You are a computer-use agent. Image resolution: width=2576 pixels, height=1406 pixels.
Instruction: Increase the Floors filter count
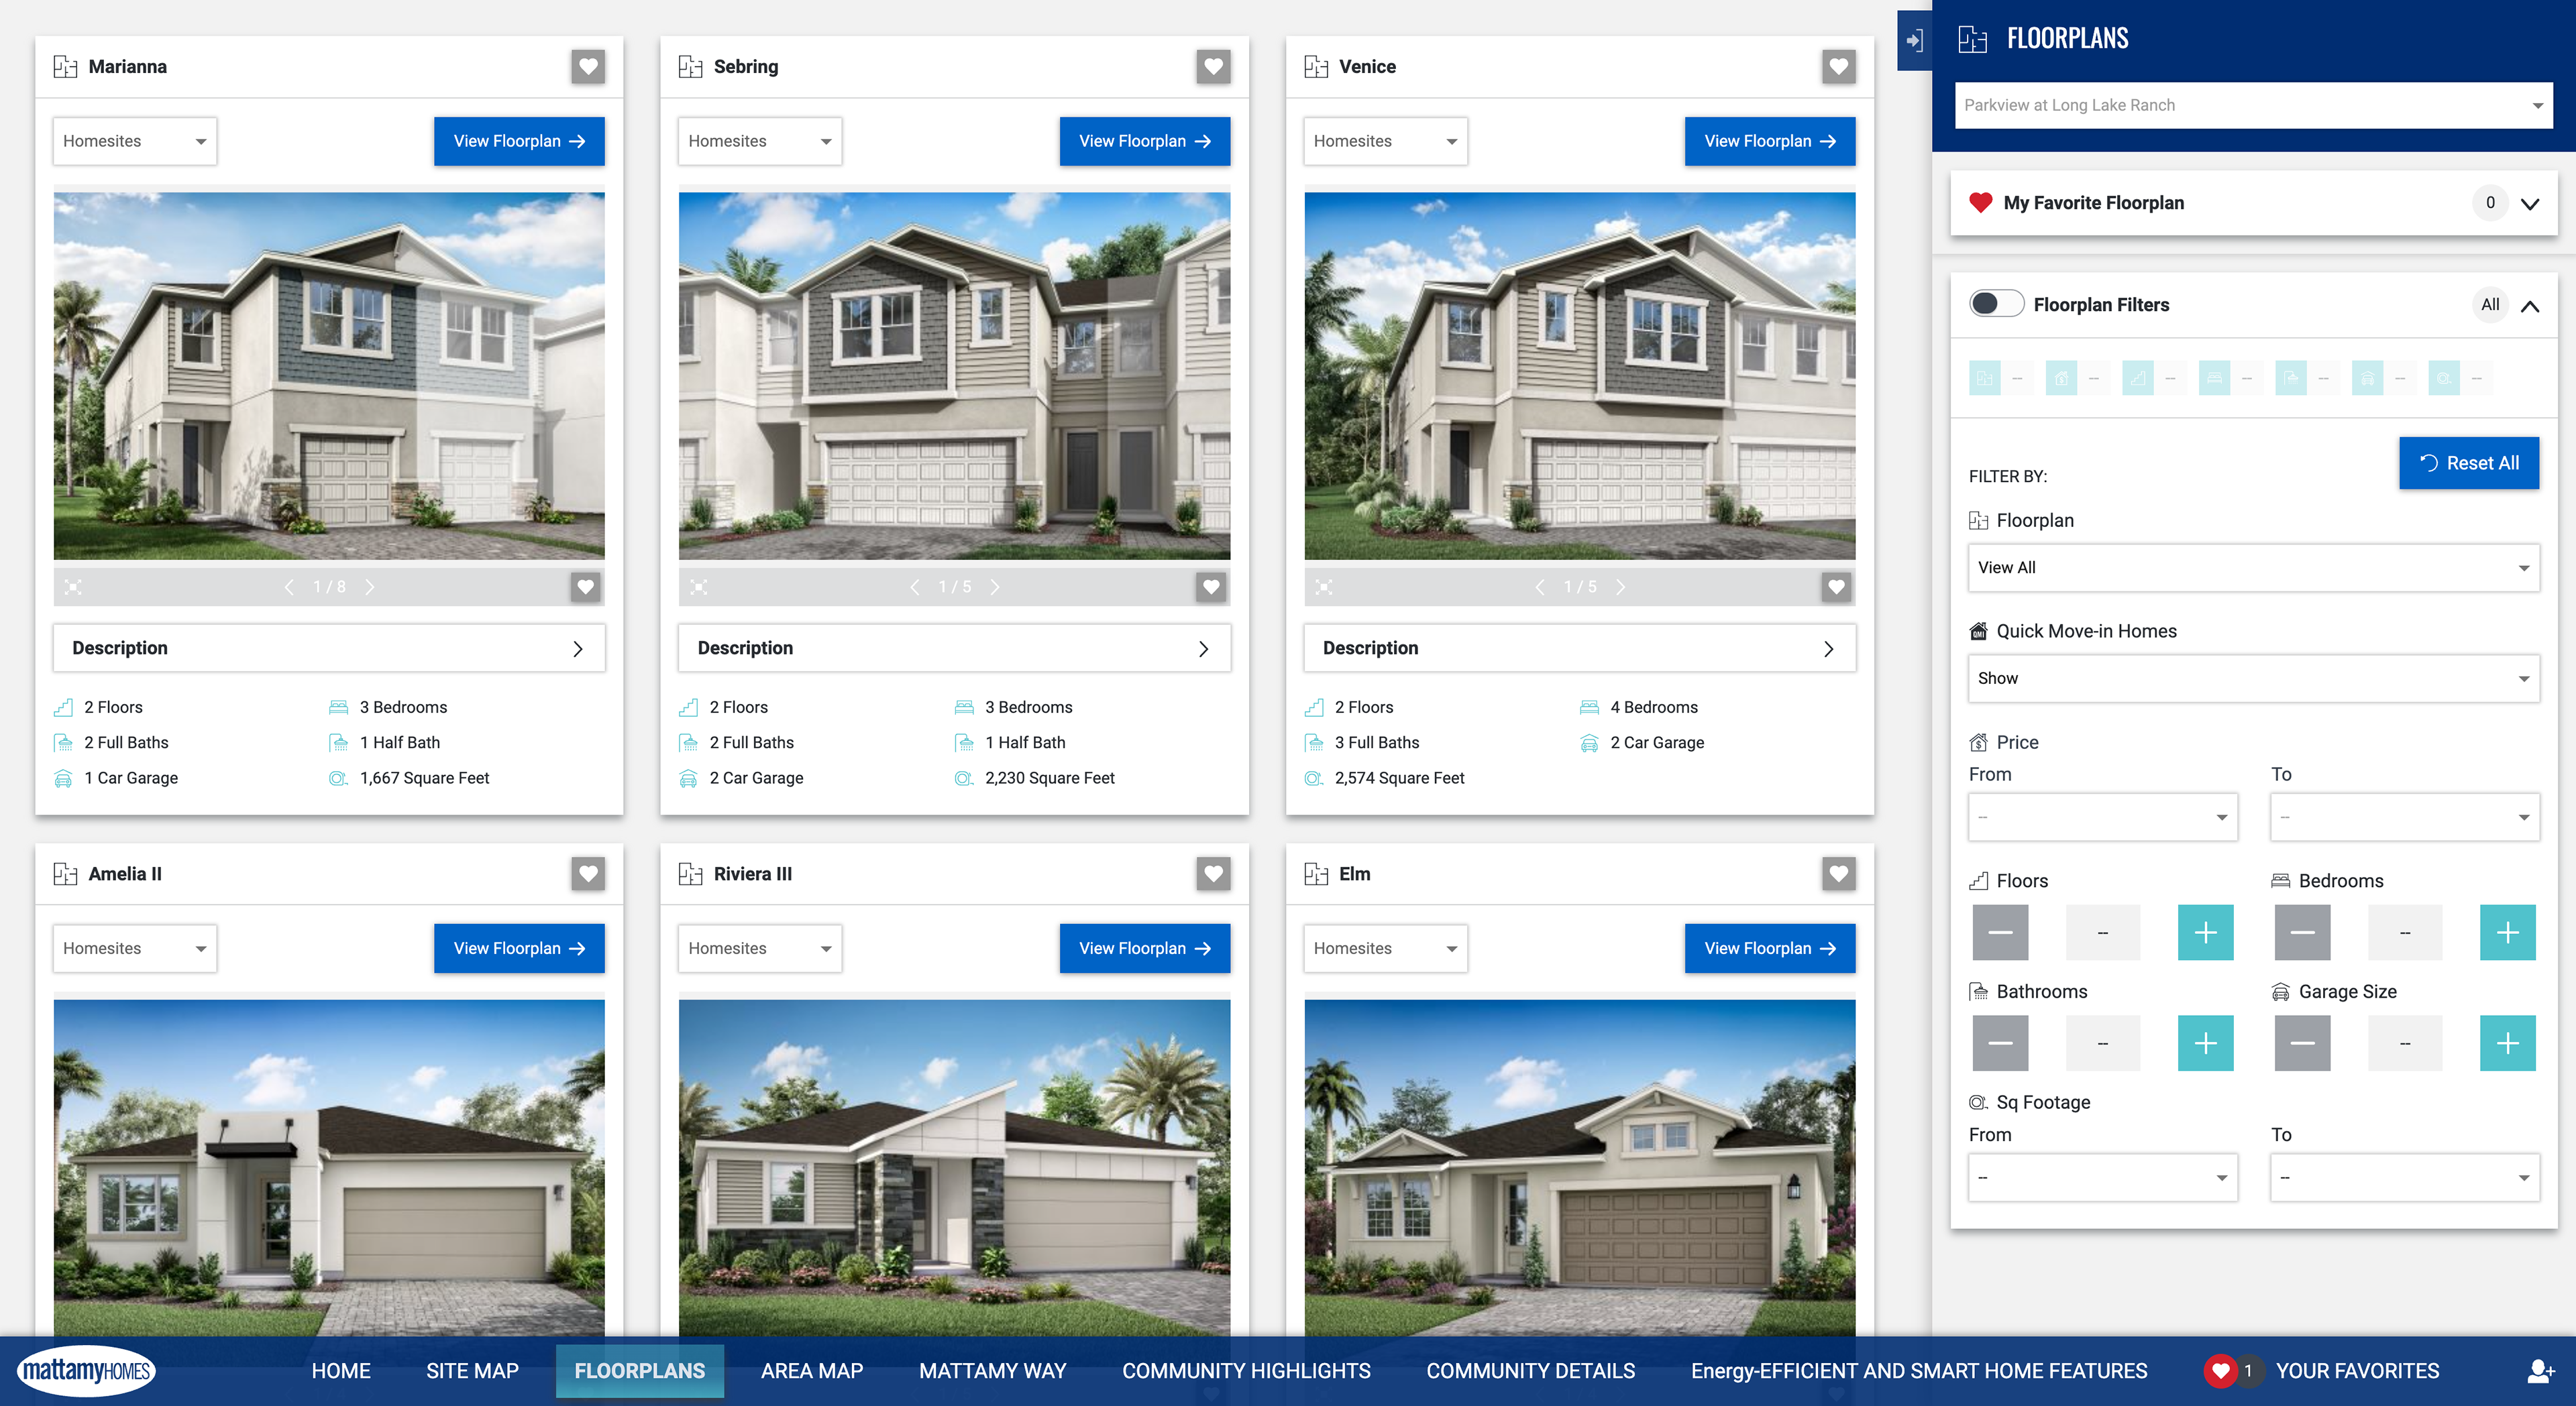(2205, 933)
